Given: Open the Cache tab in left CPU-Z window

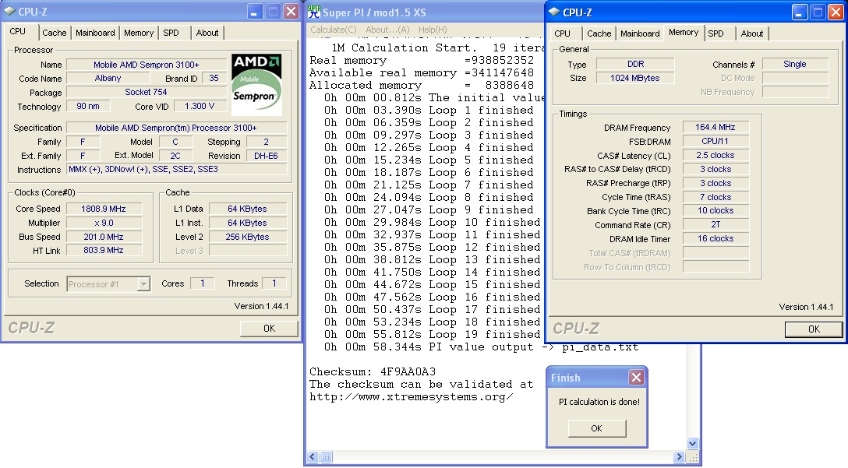Looking at the screenshot, I should [54, 33].
